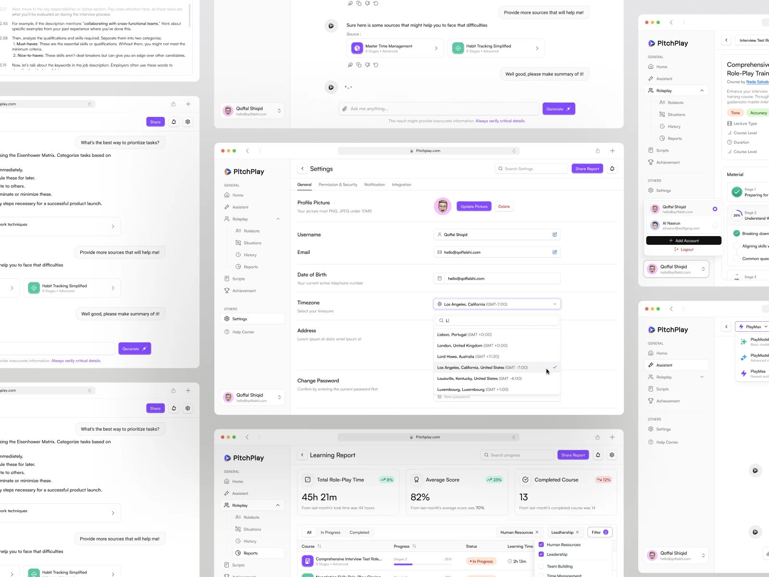Screen dimensions: 769x577
Task: Click sort icon next to Progress column
Action: point(414,546)
